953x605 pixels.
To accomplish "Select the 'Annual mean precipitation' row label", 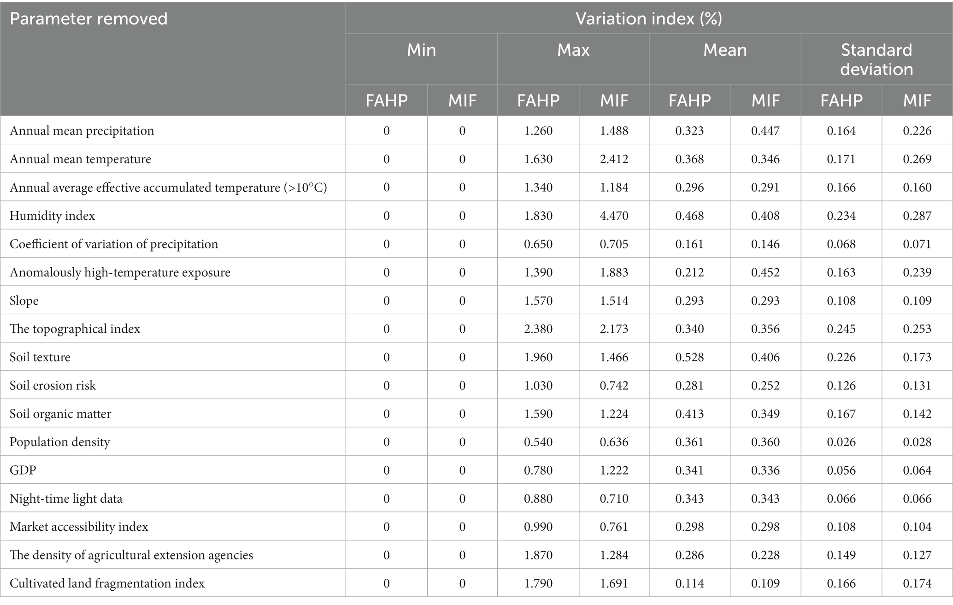I will click(82, 131).
